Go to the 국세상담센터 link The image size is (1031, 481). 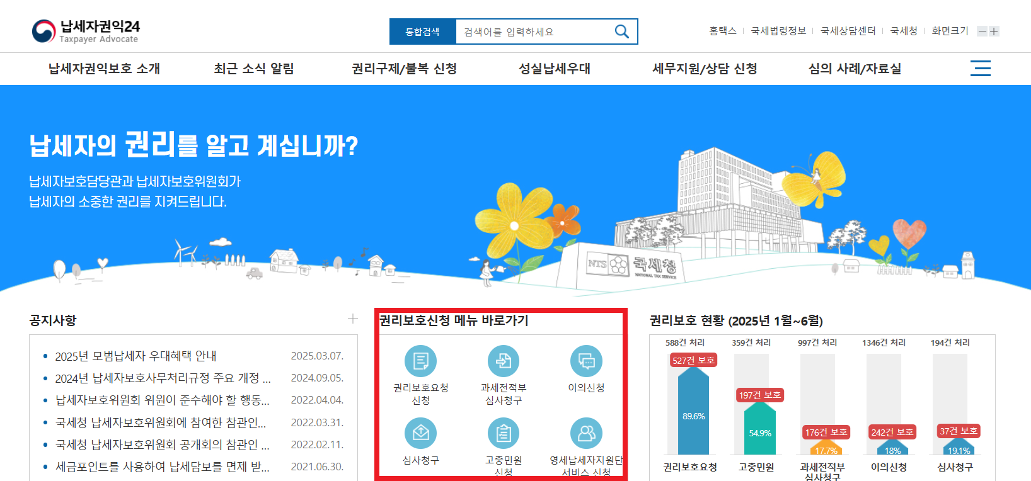click(x=848, y=31)
